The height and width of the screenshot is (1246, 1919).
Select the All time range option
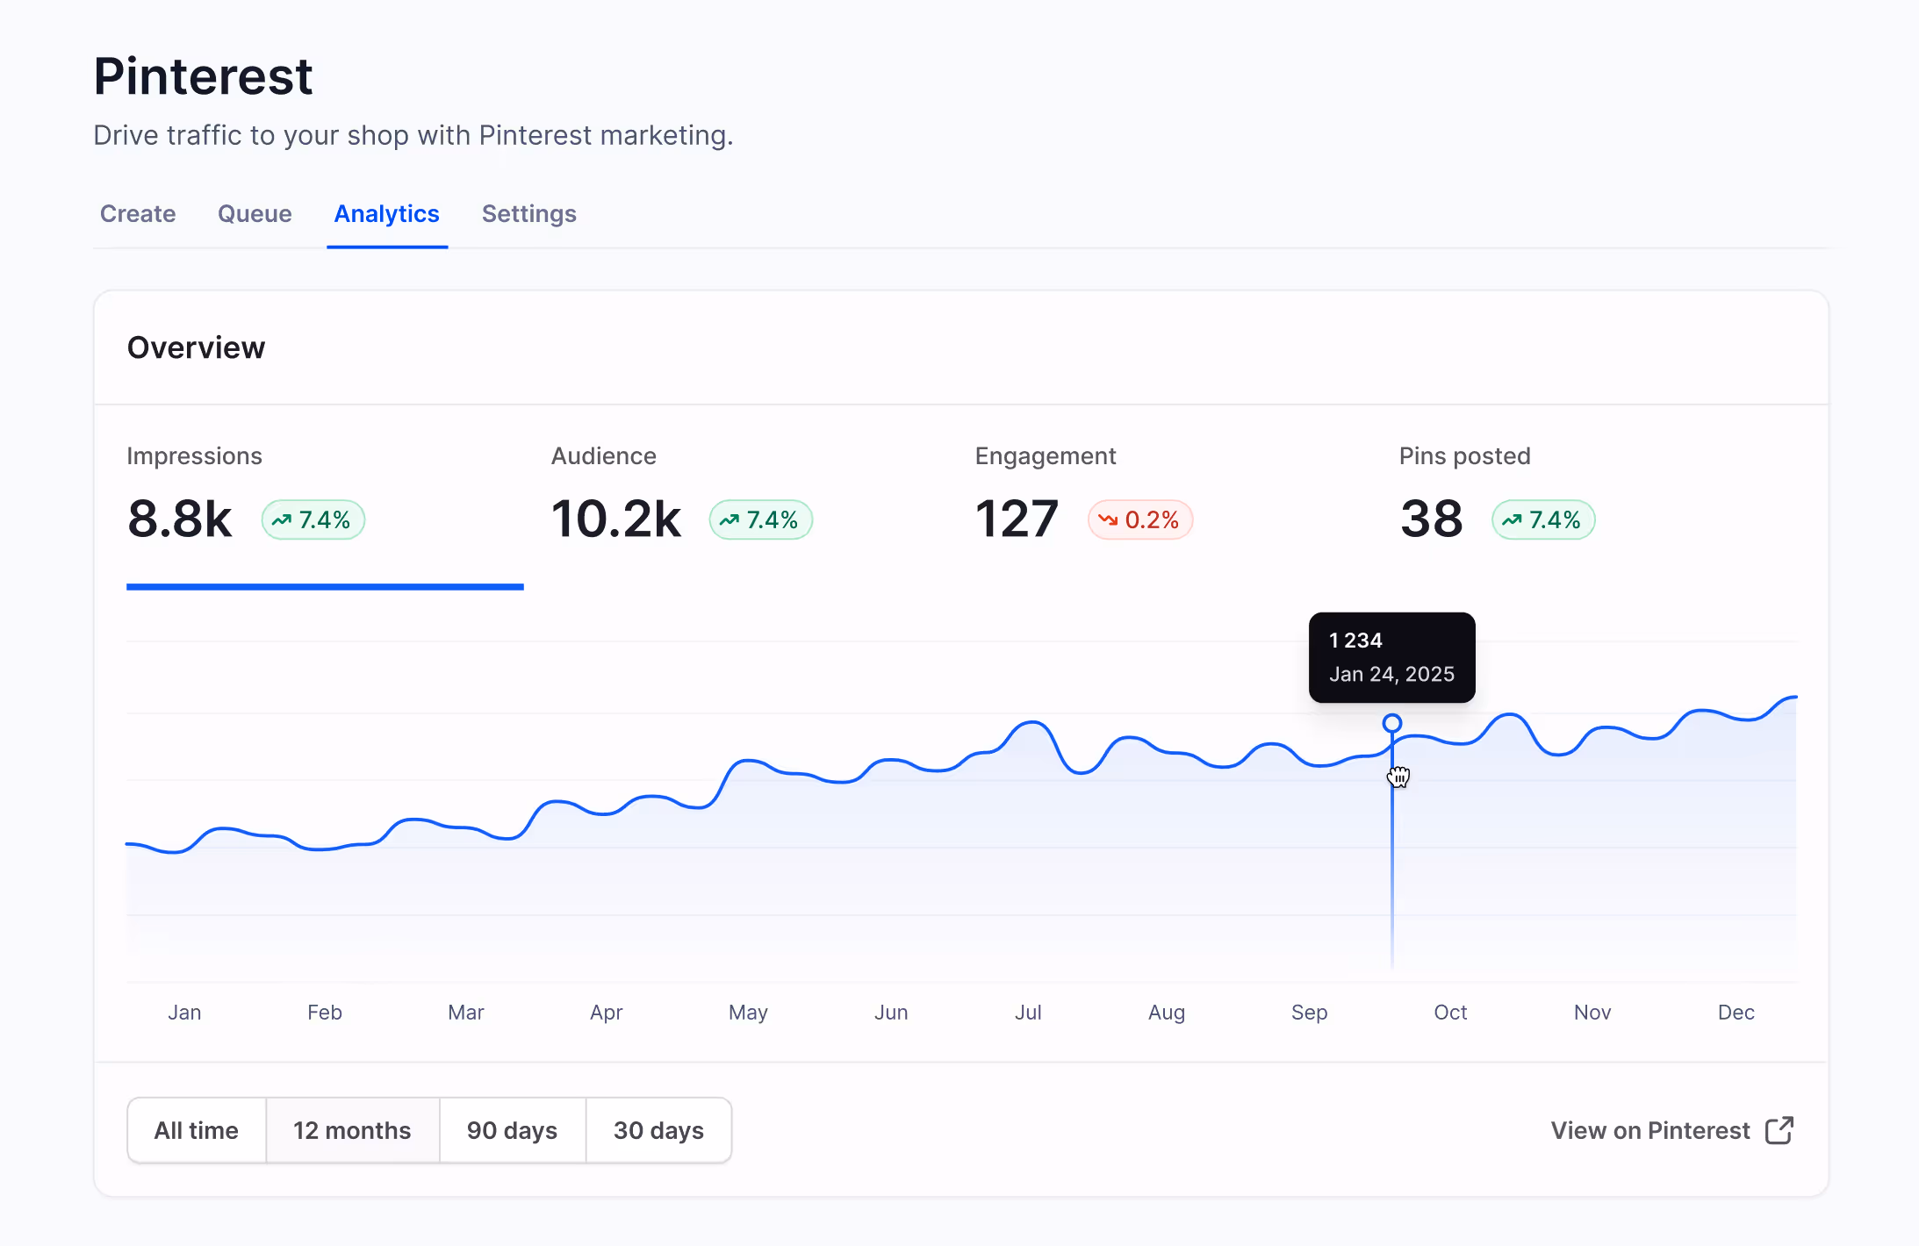(x=197, y=1130)
